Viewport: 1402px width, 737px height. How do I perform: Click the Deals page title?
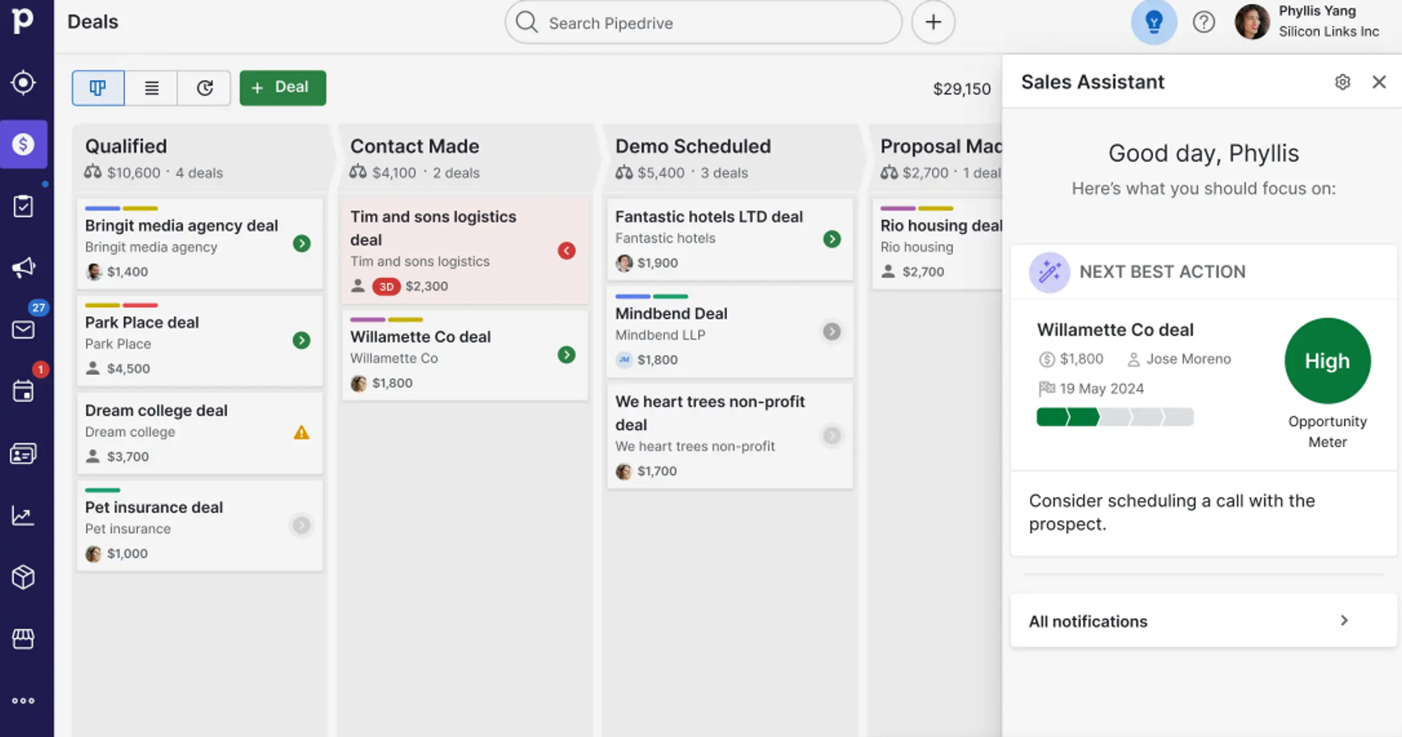[93, 22]
